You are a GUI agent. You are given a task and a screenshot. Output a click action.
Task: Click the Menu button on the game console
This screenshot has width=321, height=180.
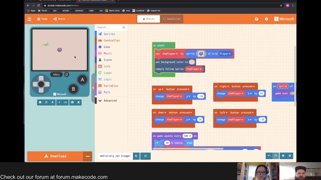tap(56, 74)
